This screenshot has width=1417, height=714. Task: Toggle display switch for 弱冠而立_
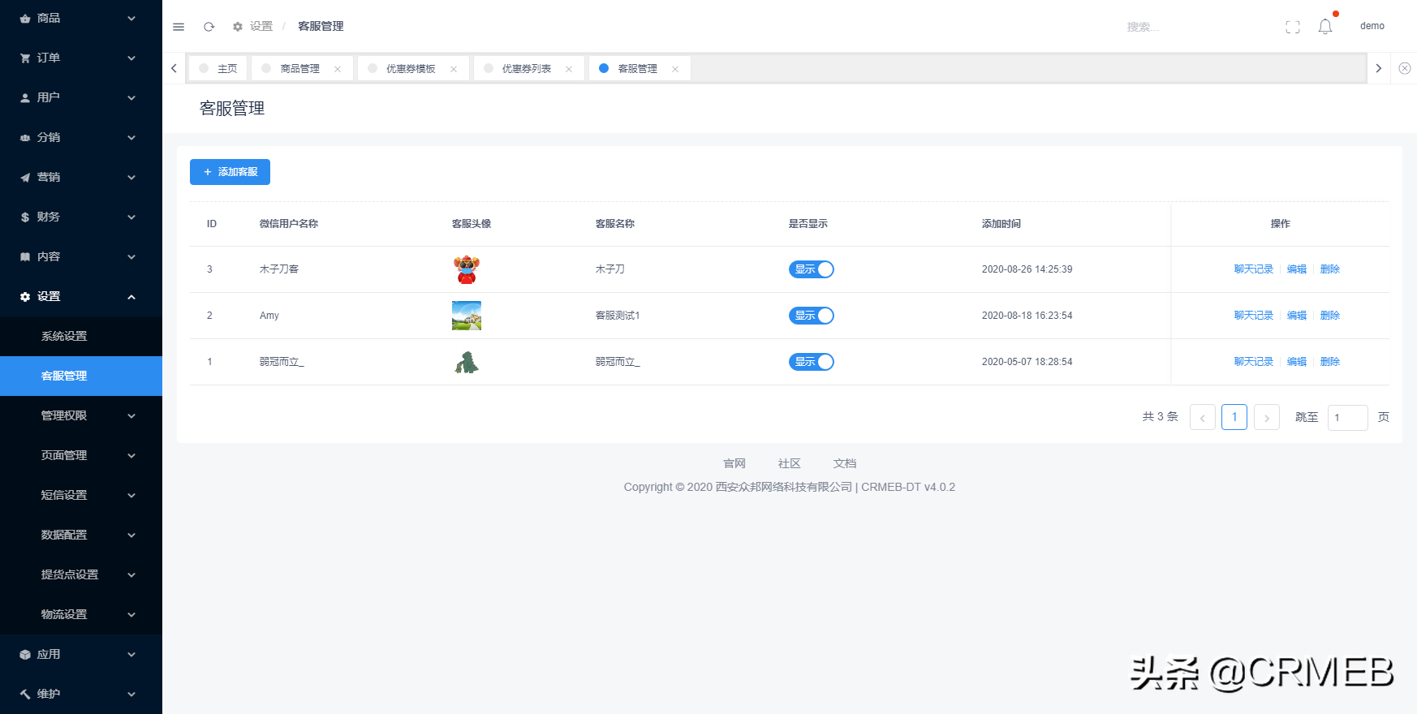tap(812, 362)
